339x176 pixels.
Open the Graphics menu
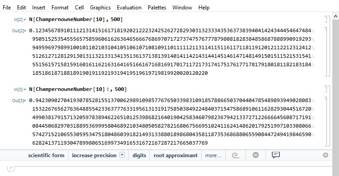100,8
